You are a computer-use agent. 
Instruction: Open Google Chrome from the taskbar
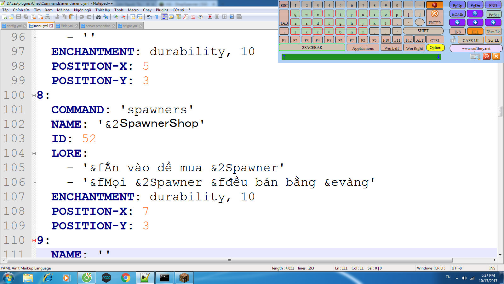click(x=126, y=278)
